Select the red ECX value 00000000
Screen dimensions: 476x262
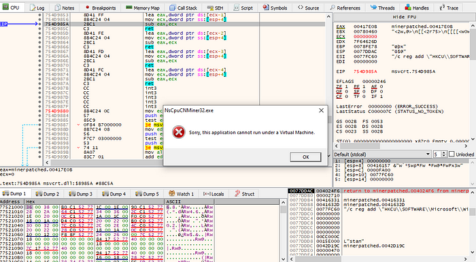(365, 37)
